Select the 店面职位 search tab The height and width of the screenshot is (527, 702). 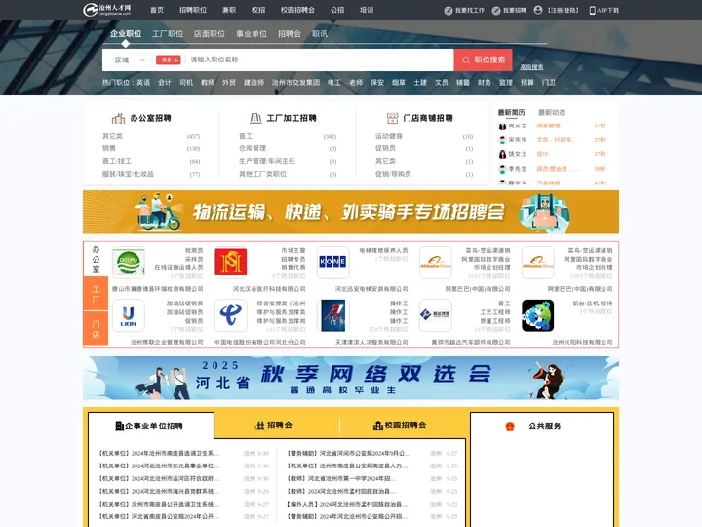[x=209, y=33]
